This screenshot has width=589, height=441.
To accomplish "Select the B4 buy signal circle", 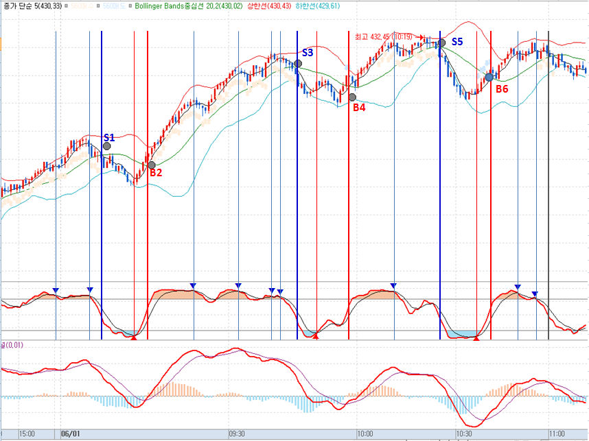I will click(353, 97).
